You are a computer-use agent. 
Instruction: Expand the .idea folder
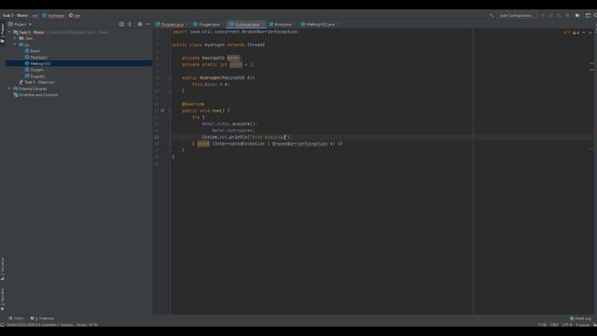point(15,38)
